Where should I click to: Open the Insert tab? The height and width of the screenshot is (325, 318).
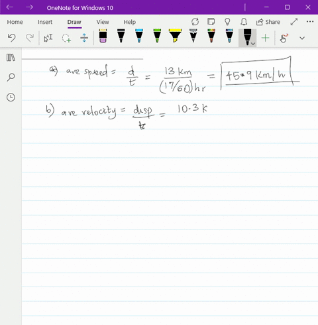point(45,22)
